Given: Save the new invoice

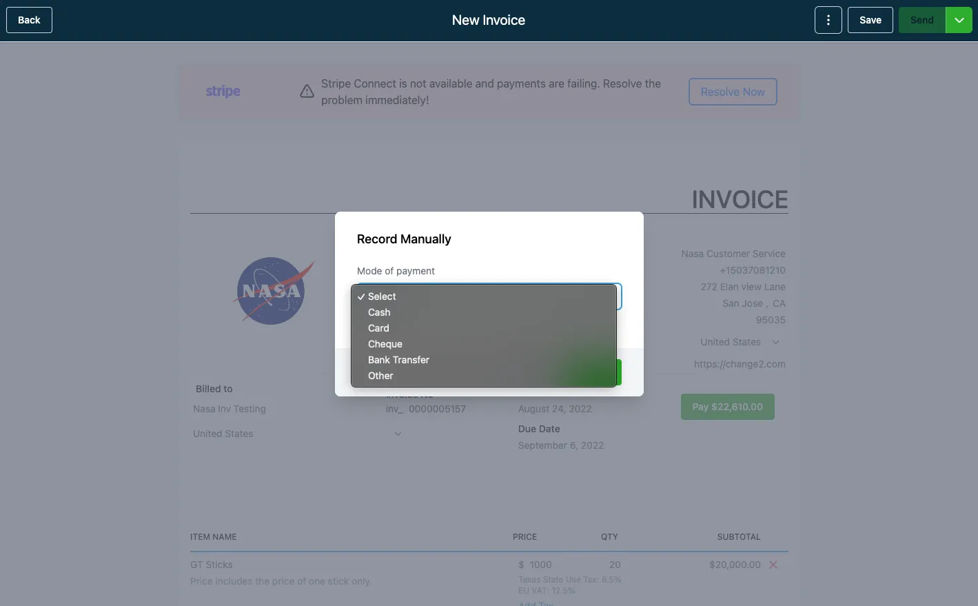Looking at the screenshot, I should coord(870,20).
